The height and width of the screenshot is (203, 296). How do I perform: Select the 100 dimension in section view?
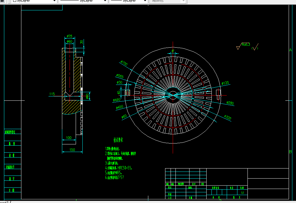pyautogui.click(x=69, y=138)
